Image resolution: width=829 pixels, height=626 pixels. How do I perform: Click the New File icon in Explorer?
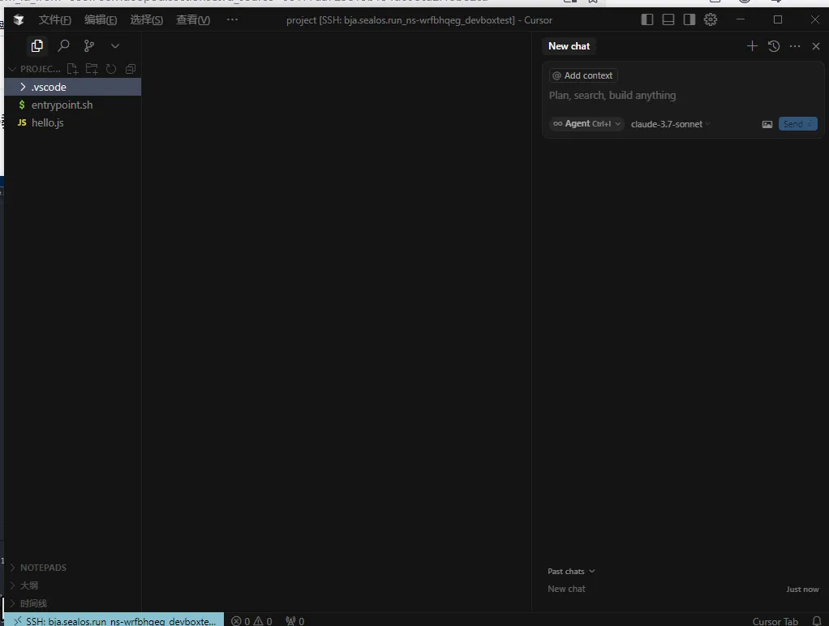click(x=72, y=69)
